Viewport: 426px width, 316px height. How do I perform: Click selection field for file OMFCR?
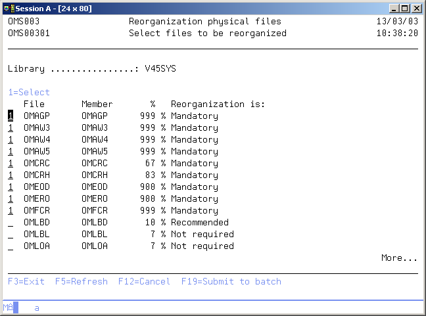(x=11, y=211)
